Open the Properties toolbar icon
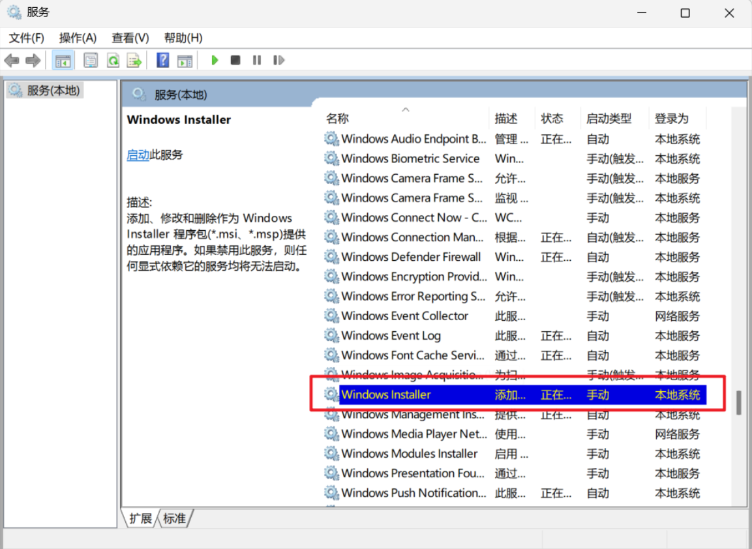Image resolution: width=752 pixels, height=549 pixels. coord(91,61)
